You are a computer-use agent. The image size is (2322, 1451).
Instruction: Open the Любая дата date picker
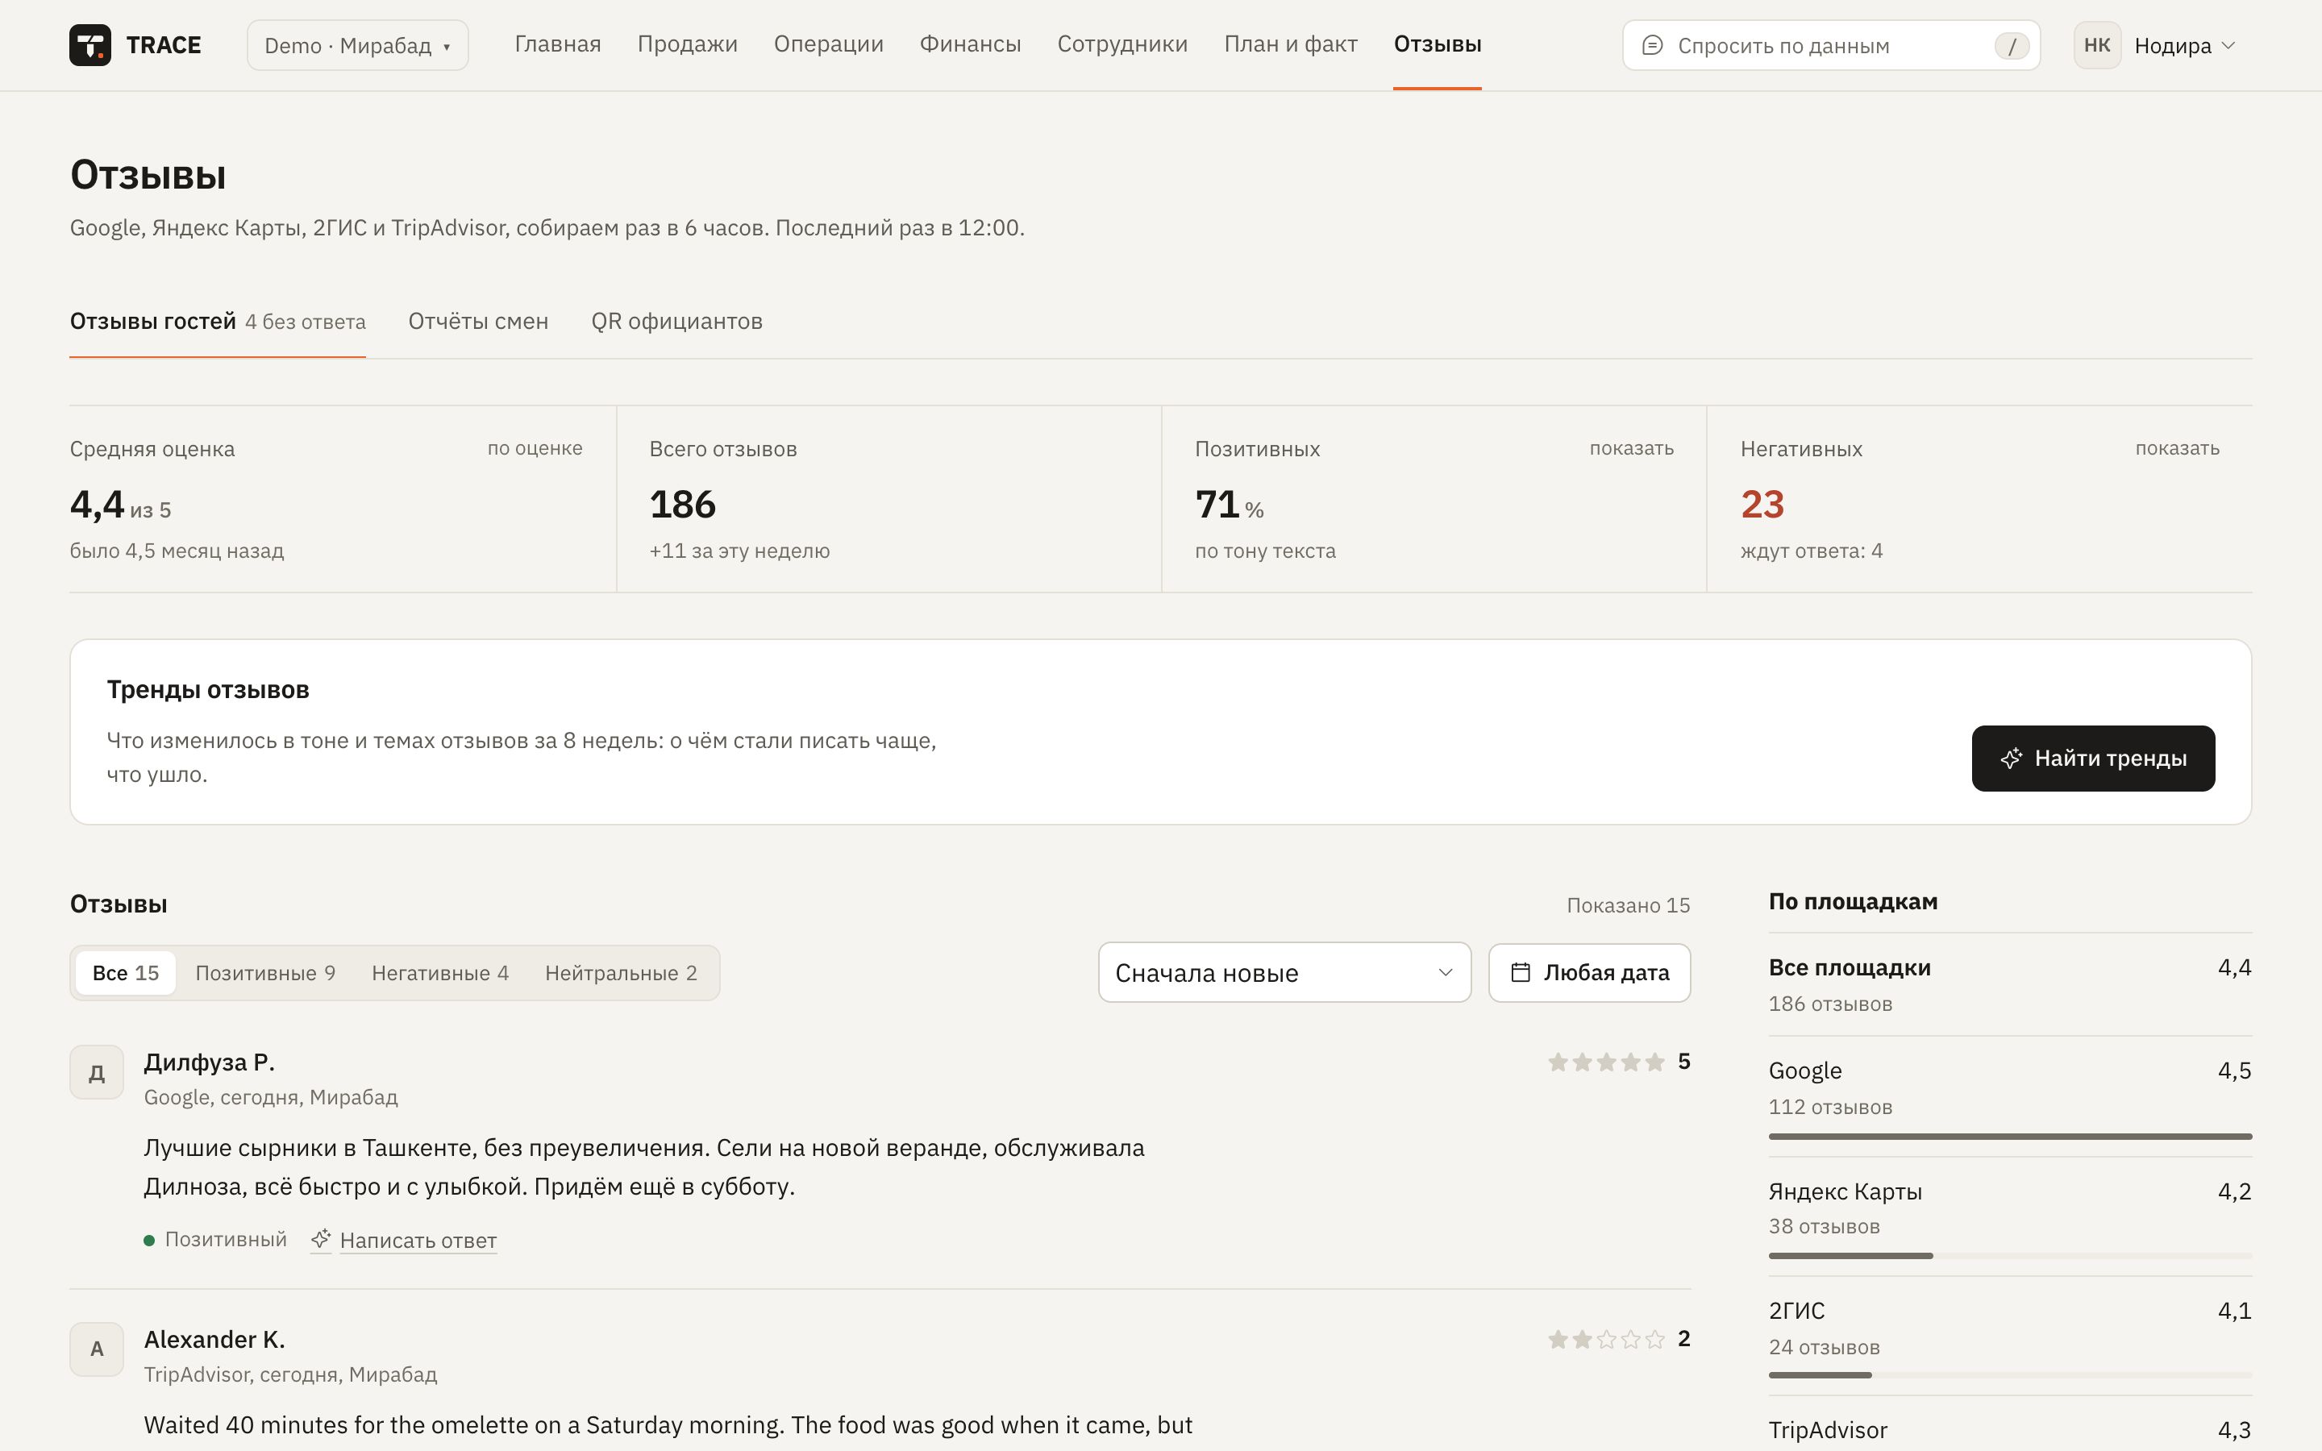click(x=1589, y=972)
